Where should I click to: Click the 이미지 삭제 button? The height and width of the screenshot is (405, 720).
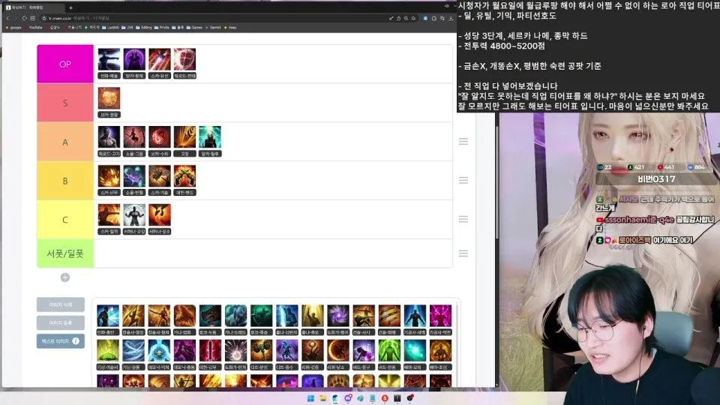coord(61,304)
